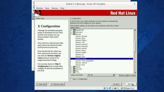Open the View menu
164x92 pixels.
click(x=47, y=8)
